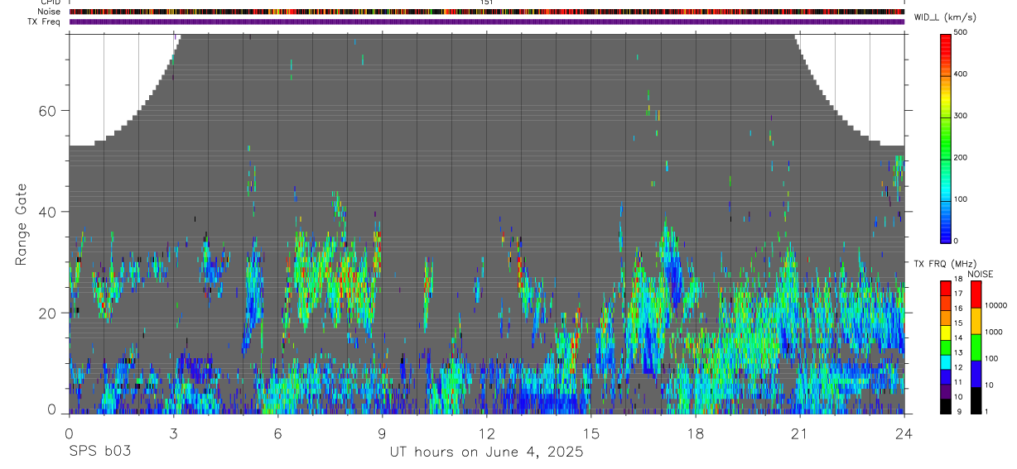Click the x-axis tick label 15

coord(591,433)
